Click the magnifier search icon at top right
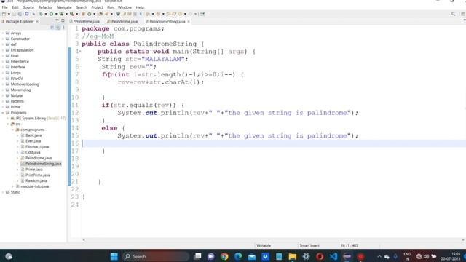The width and height of the screenshot is (466, 262). coord(453,14)
